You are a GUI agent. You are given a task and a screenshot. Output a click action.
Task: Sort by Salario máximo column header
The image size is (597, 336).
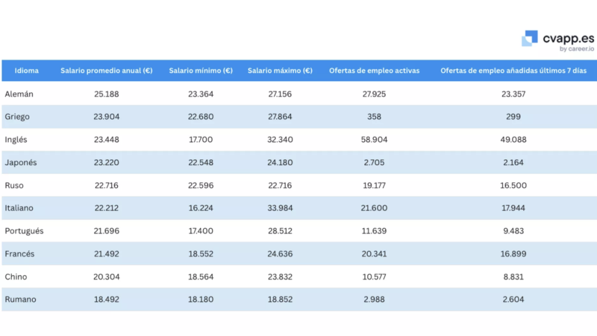coord(280,71)
